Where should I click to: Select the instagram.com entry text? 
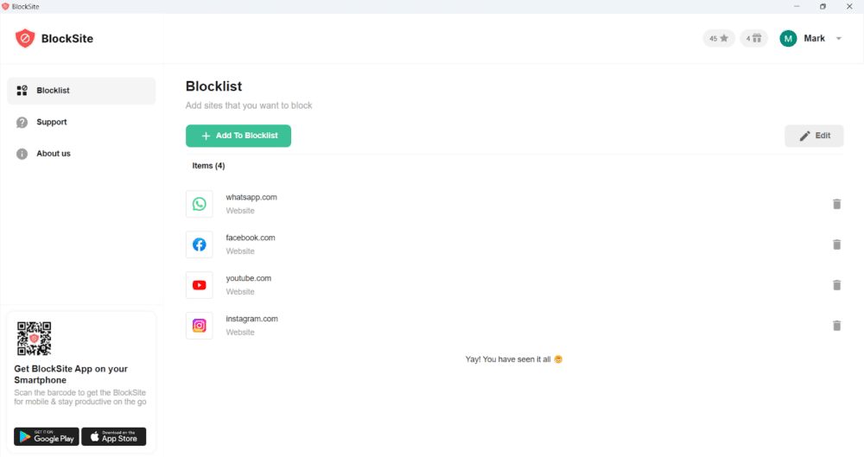pos(251,319)
